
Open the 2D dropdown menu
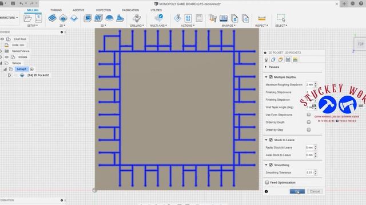(x=62, y=26)
